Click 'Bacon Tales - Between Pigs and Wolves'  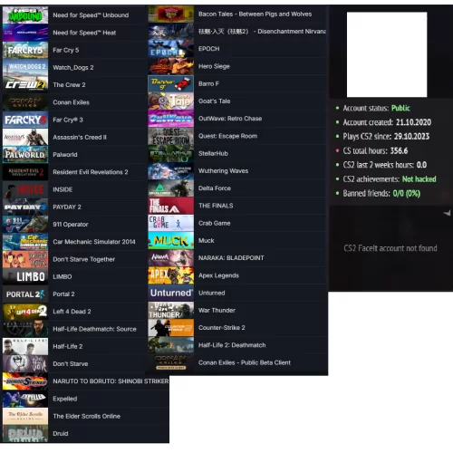tap(255, 14)
